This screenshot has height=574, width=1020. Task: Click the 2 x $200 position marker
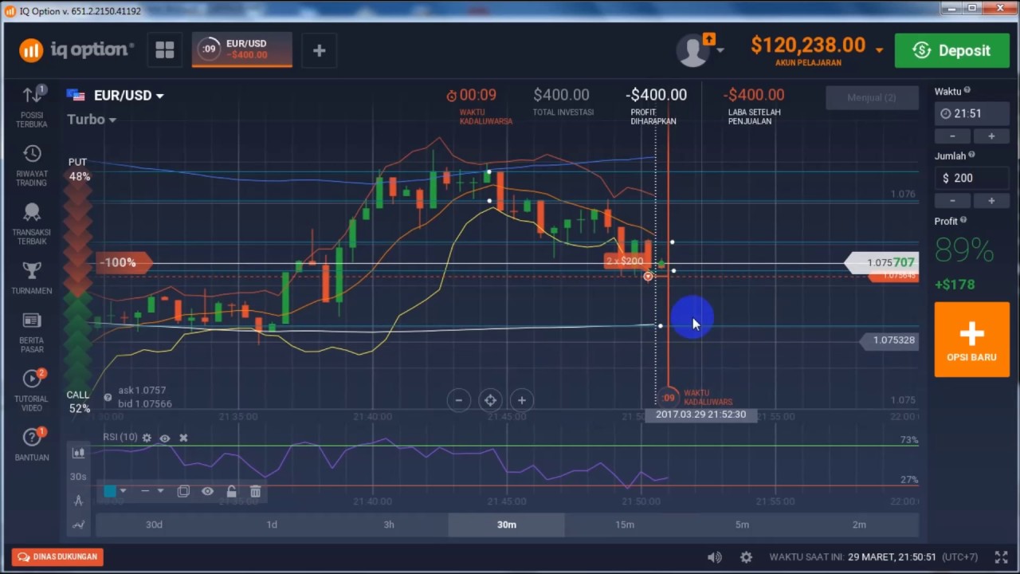625,261
